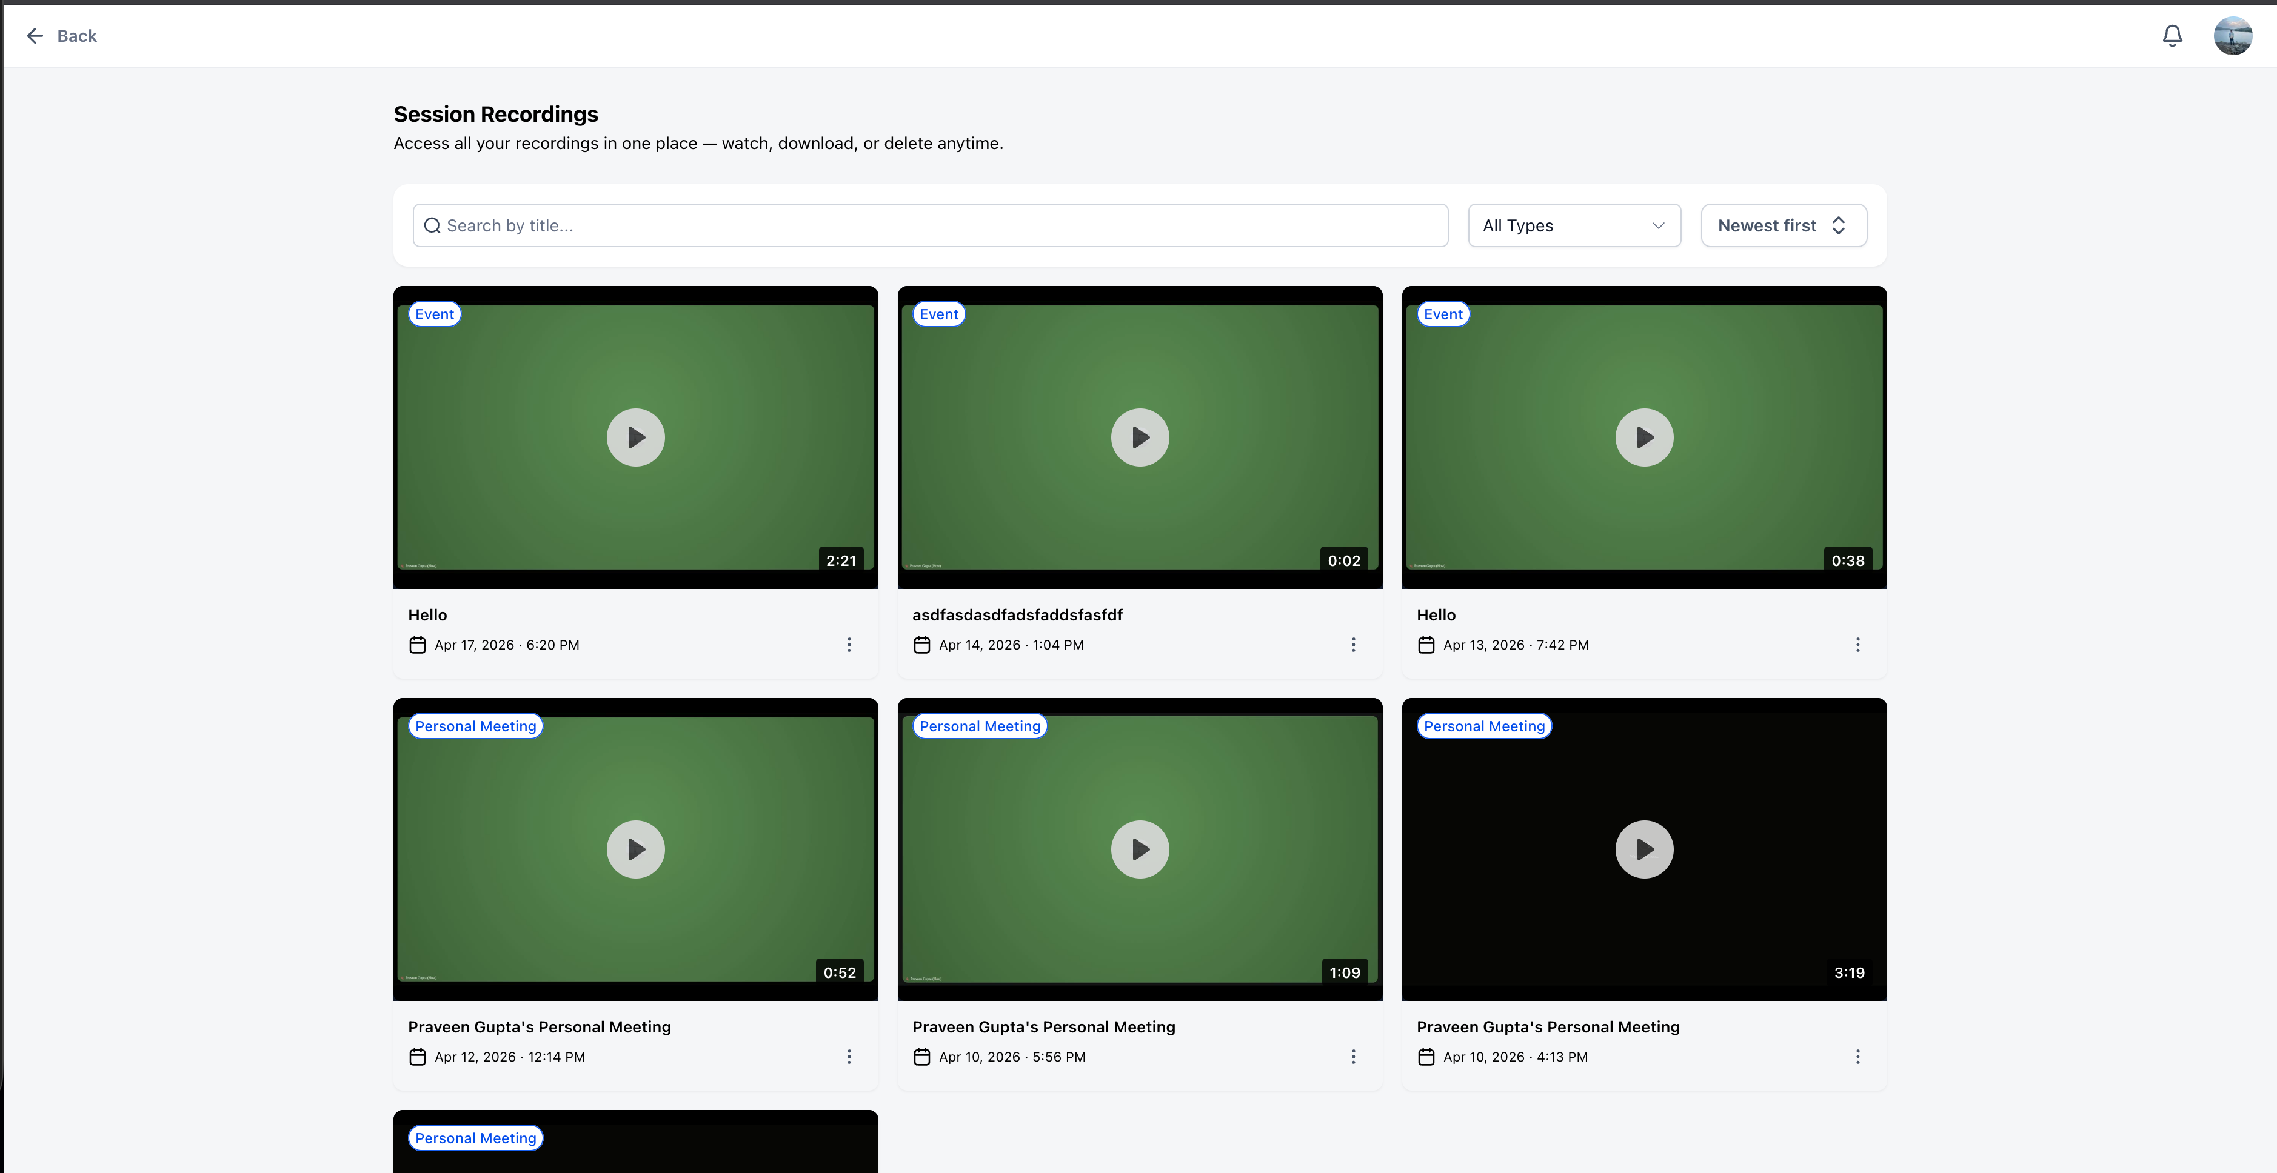
Task: Click the user profile avatar
Action: click(2232, 35)
